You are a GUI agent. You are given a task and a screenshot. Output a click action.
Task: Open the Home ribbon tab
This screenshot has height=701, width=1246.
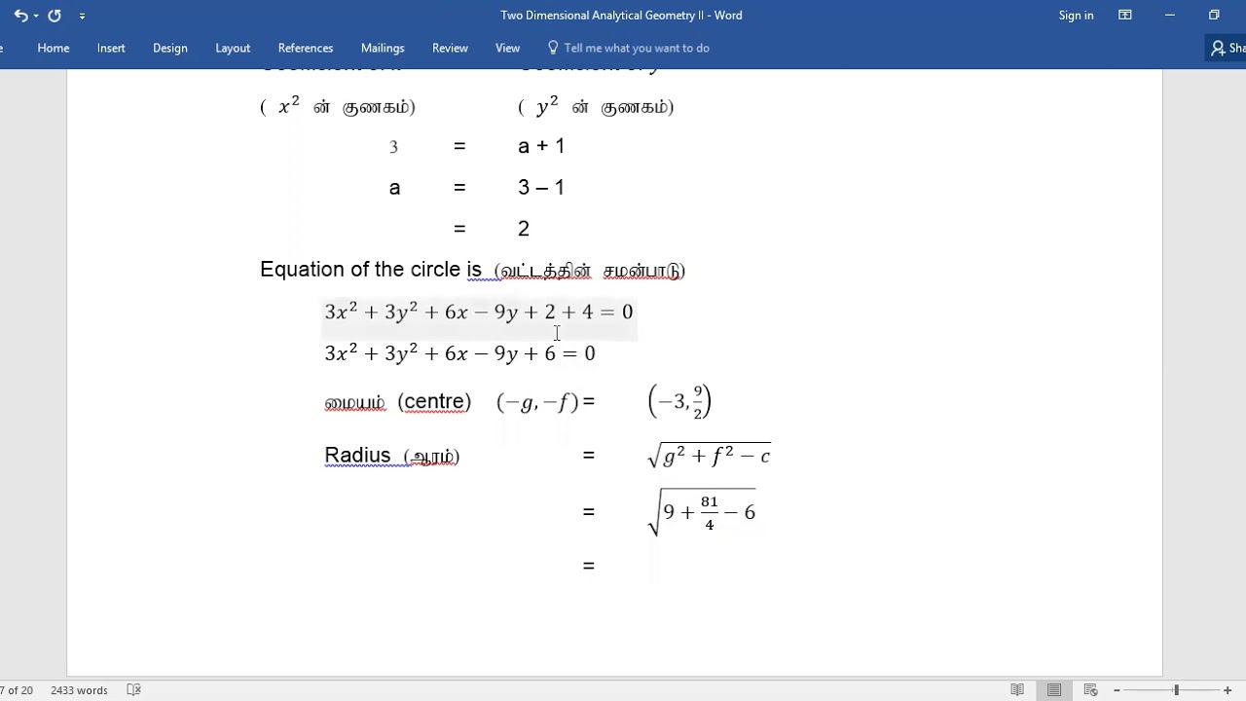[54, 48]
